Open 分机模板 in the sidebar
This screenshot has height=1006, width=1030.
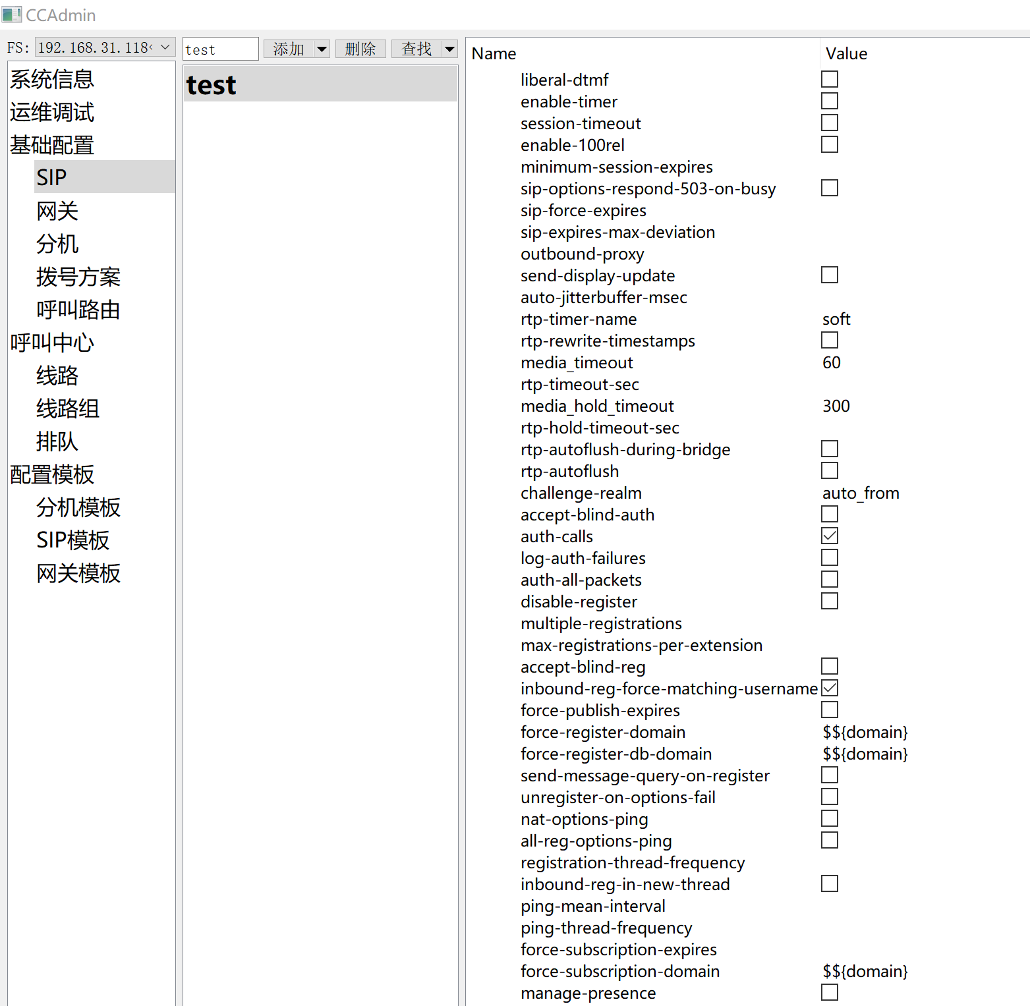[x=78, y=507]
